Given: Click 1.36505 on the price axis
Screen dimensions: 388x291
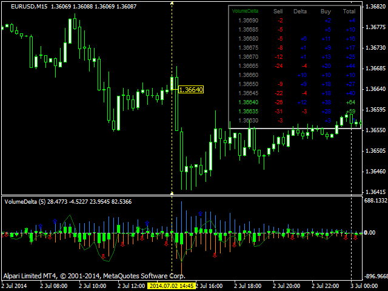Looking at the screenshot, I should pos(376,151).
